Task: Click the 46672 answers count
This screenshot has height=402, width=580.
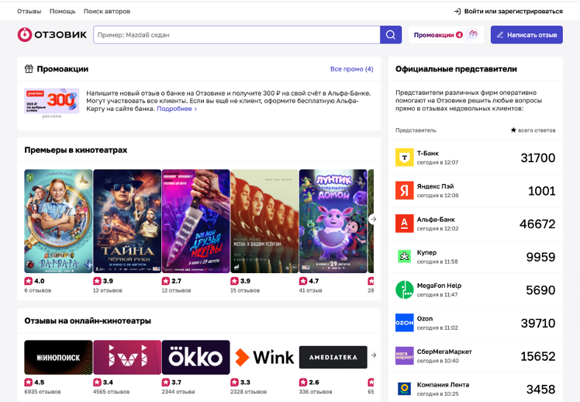Action: coord(537,224)
